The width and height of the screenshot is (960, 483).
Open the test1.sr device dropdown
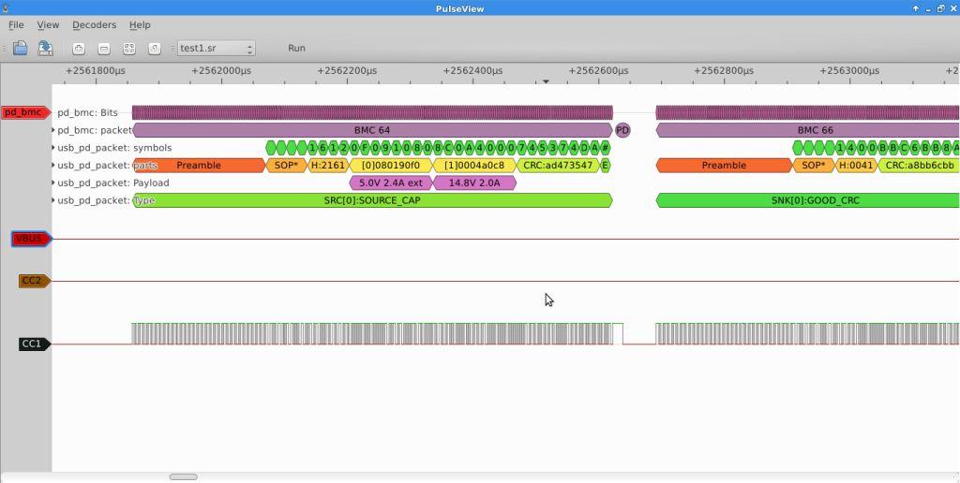pyautogui.click(x=217, y=48)
